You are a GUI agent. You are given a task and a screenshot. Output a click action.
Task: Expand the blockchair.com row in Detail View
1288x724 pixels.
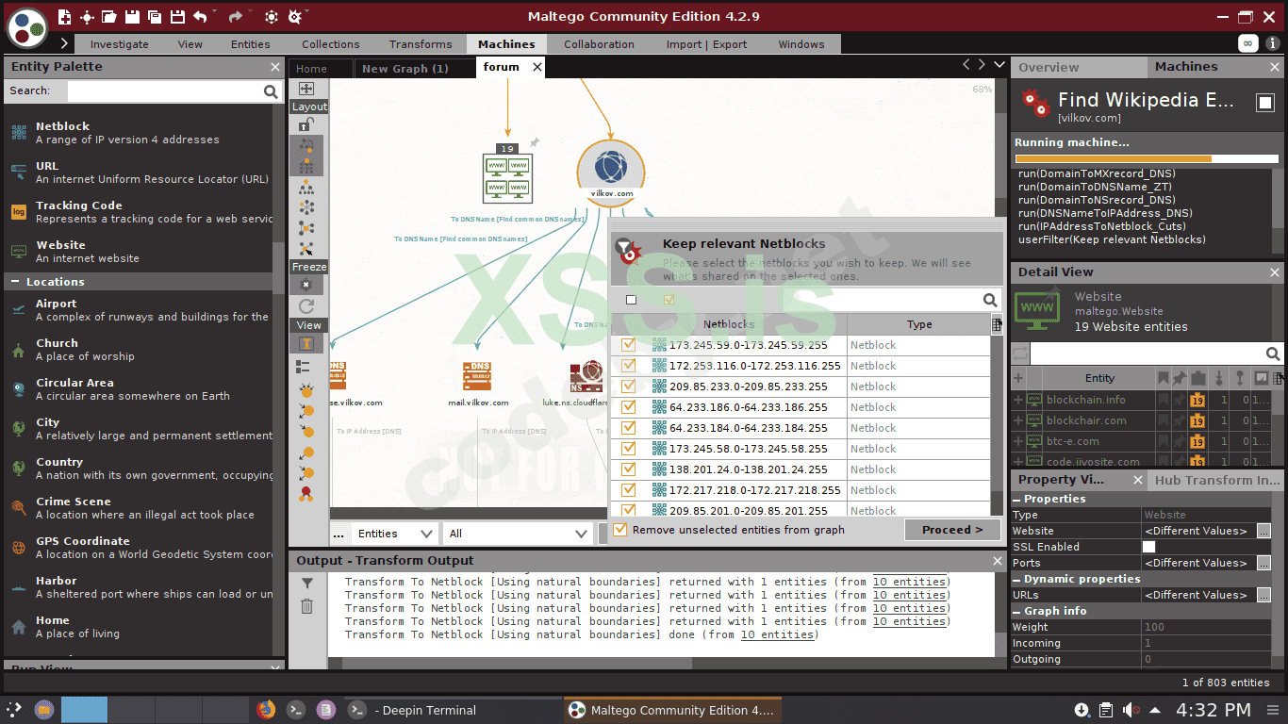click(x=1018, y=420)
